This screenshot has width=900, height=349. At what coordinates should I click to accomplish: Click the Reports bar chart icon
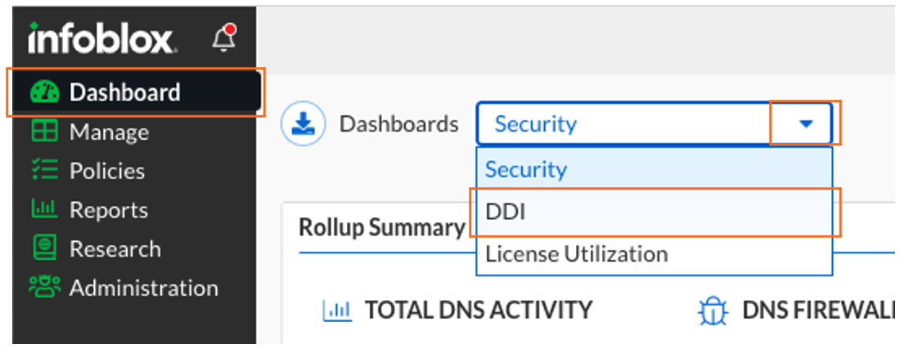pos(44,210)
